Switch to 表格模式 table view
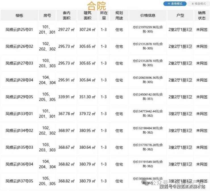Viewport: 210px width, 191px height. click(175, 4)
